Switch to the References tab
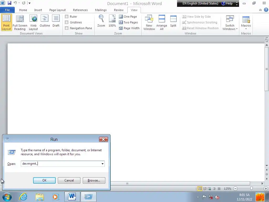 tap(80, 10)
